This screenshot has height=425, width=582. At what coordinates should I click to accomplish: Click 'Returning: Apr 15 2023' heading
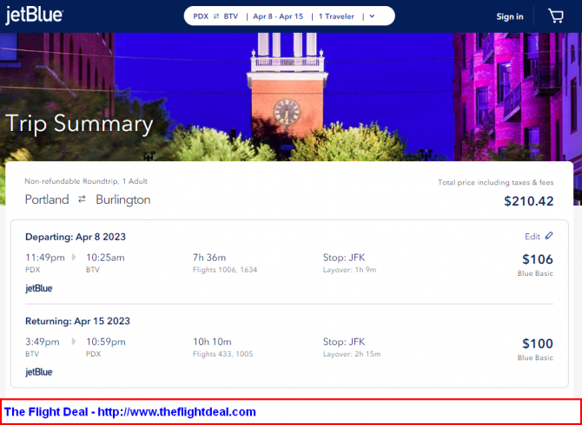[x=77, y=321]
